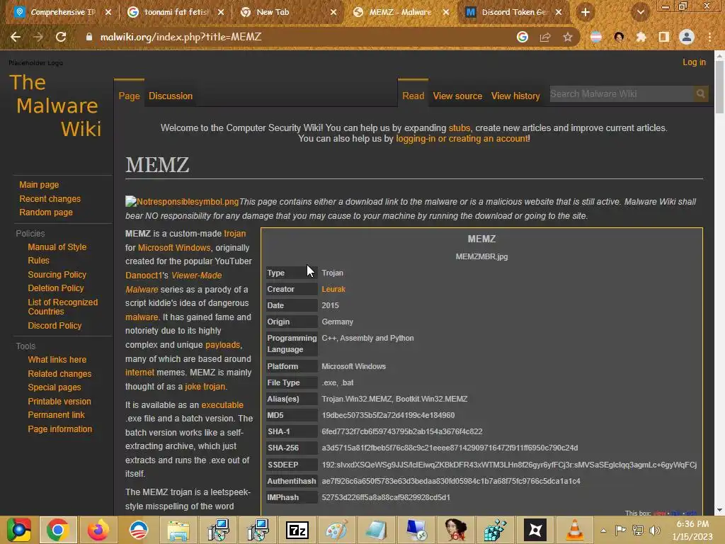Viewport: 725px width, 544px height.
Task: Share this page via the share icon
Action: tap(545, 37)
